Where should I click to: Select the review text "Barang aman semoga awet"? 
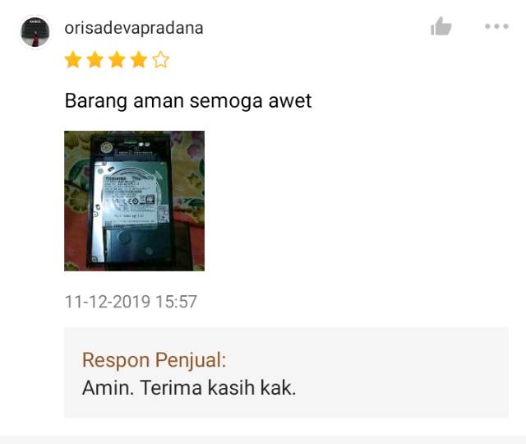188,100
